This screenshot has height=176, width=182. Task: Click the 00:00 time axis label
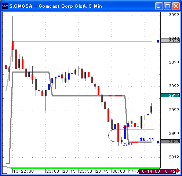[x=119, y=171]
